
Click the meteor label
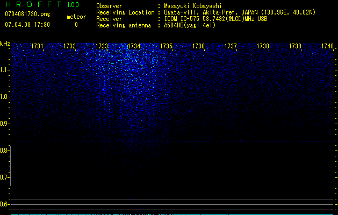click(76, 17)
